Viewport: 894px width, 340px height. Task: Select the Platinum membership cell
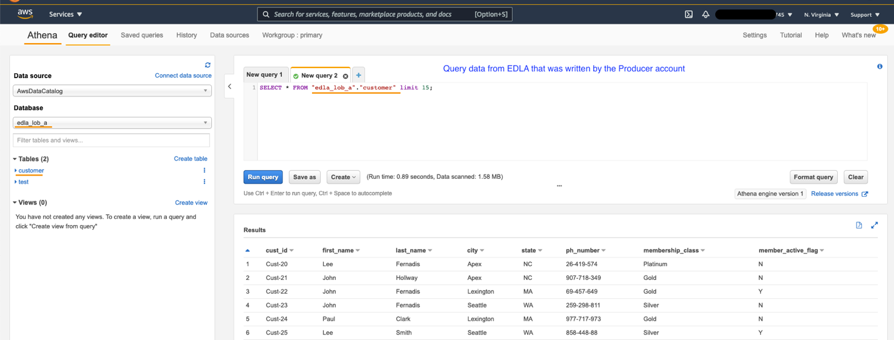pos(655,264)
